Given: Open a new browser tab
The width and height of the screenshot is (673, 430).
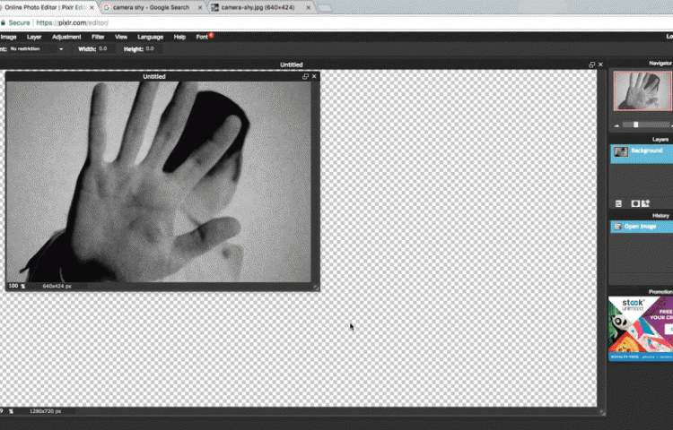Looking at the screenshot, I should [x=326, y=8].
